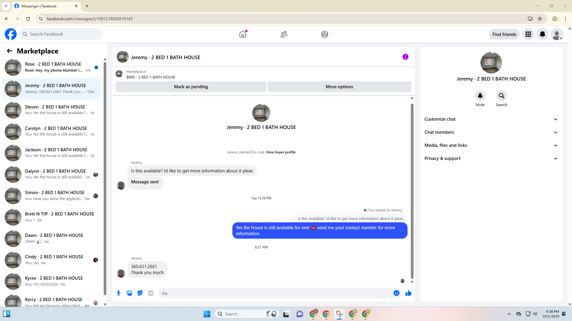
Task: Click the listing photo in right panel
Action: pyautogui.click(x=491, y=63)
